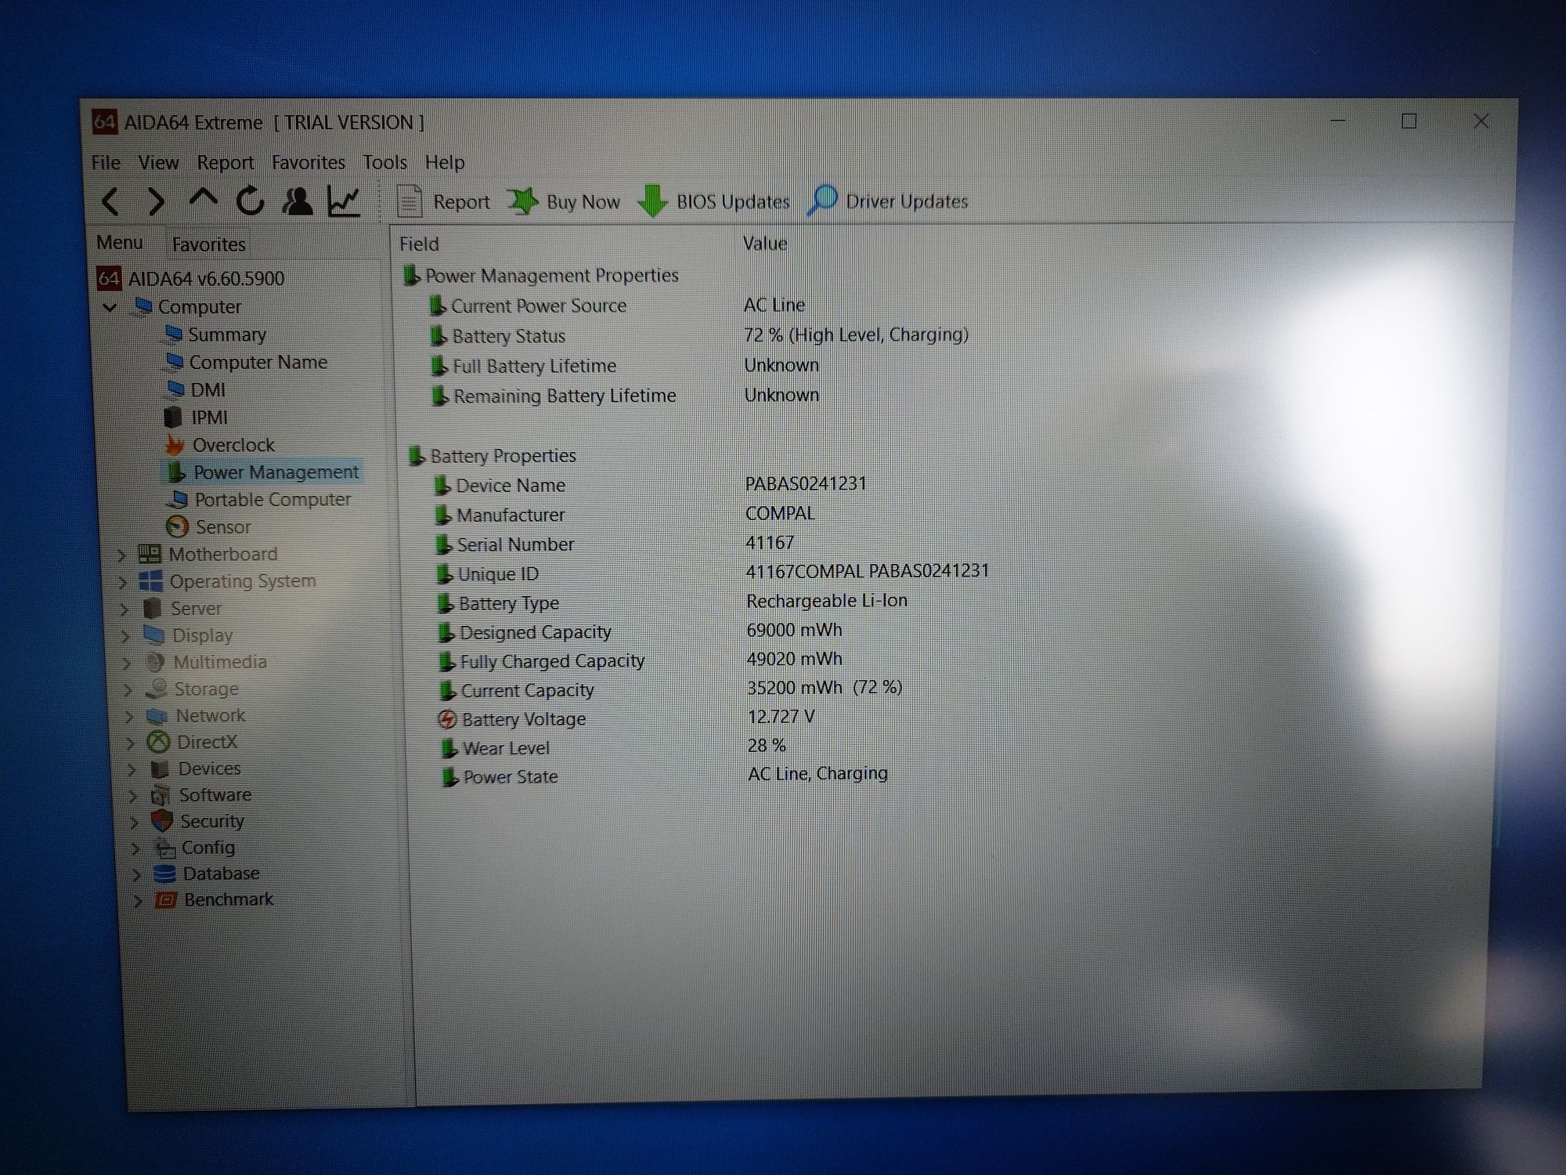
Task: Switch to the Favorites tab
Action: tap(208, 244)
